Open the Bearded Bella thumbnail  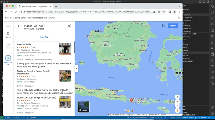(x=65, y=49)
